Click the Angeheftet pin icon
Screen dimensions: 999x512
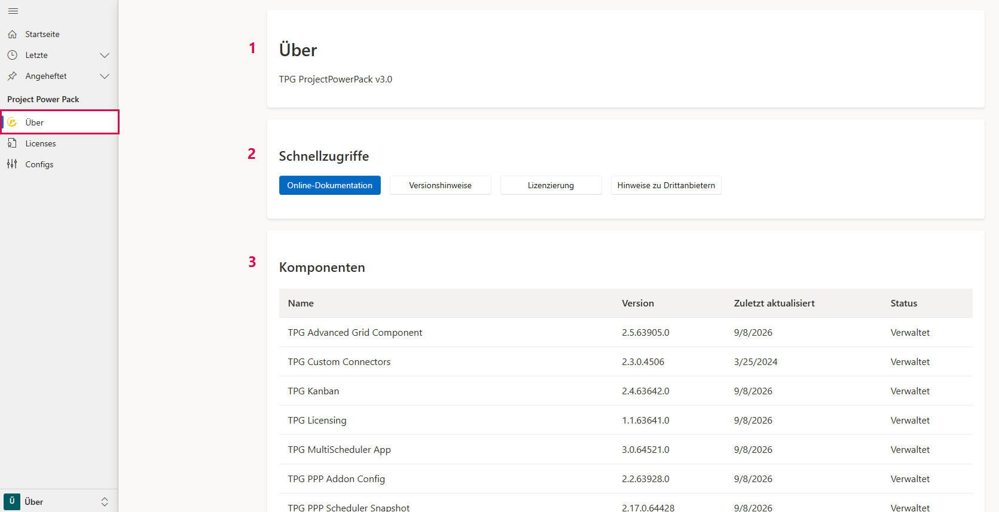(x=13, y=76)
